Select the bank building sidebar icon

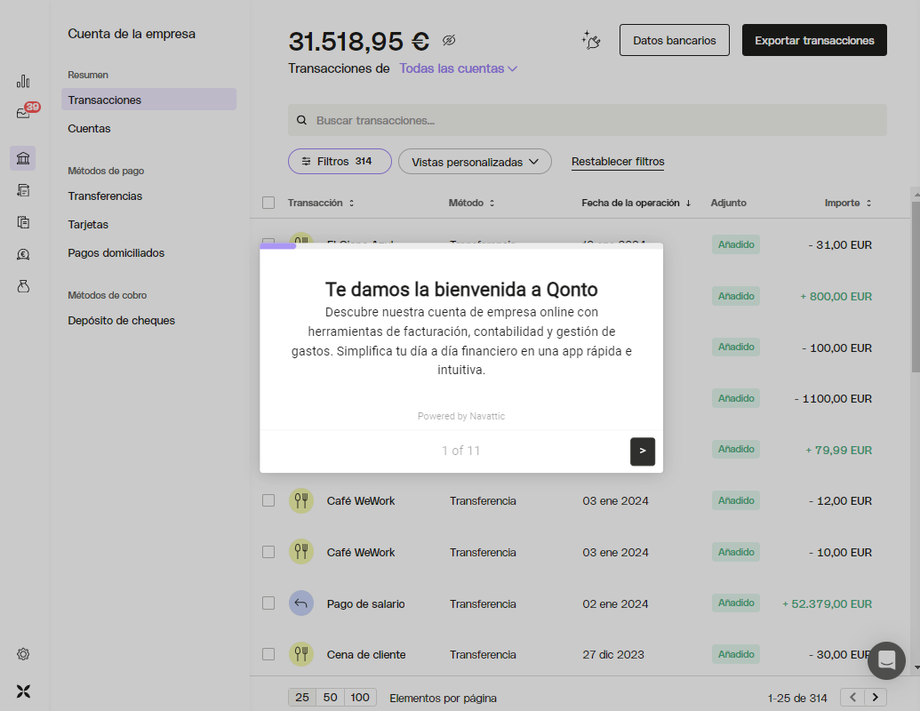[x=23, y=158]
